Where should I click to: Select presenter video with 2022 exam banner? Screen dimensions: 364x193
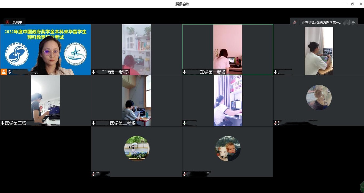pyautogui.click(x=46, y=49)
